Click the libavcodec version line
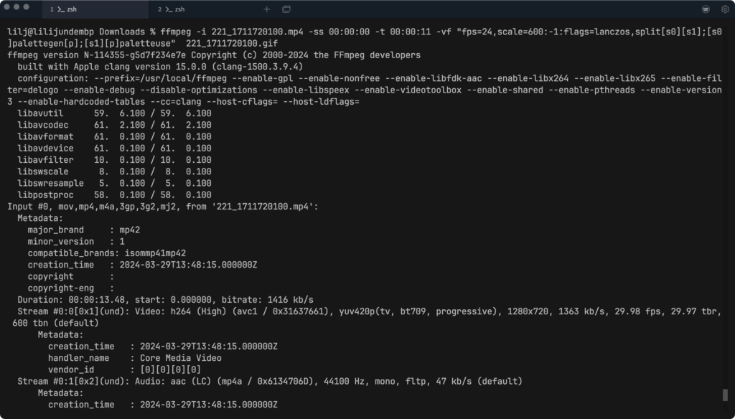 coord(114,125)
